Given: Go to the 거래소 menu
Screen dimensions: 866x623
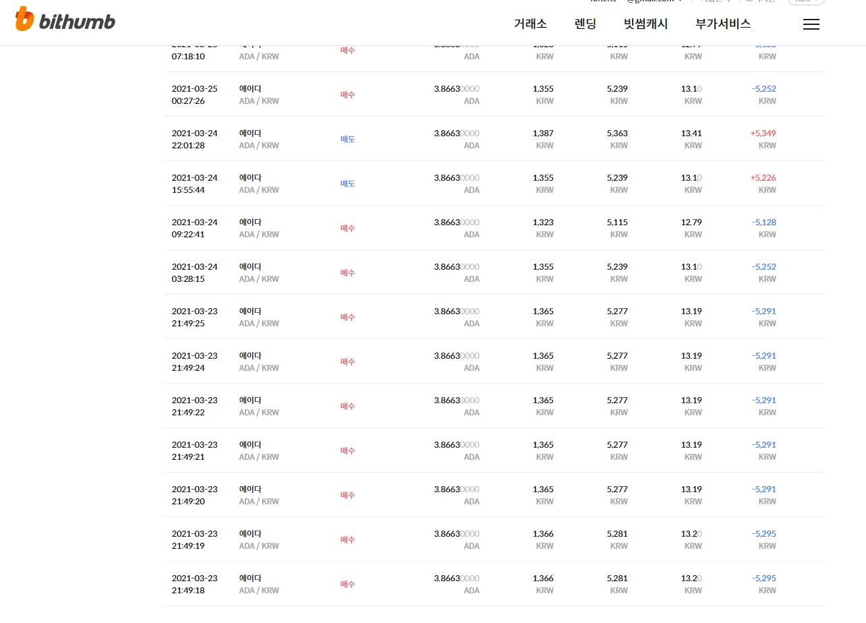Looking at the screenshot, I should coord(530,24).
